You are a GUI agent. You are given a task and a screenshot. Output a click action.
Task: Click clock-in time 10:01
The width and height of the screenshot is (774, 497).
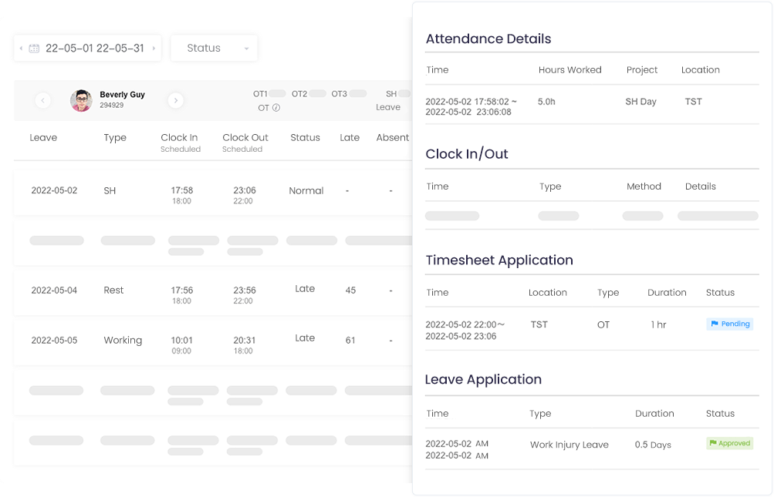pos(181,341)
